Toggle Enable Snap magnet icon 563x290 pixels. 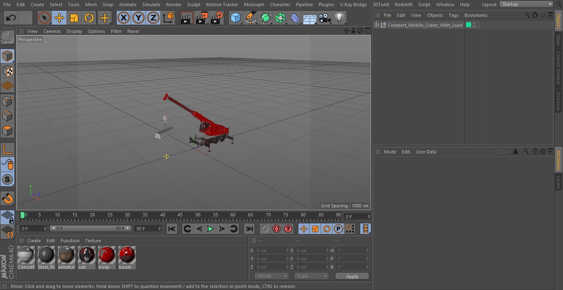pyautogui.click(x=7, y=199)
